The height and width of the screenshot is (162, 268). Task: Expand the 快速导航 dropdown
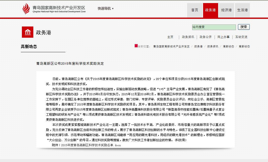point(105,8)
